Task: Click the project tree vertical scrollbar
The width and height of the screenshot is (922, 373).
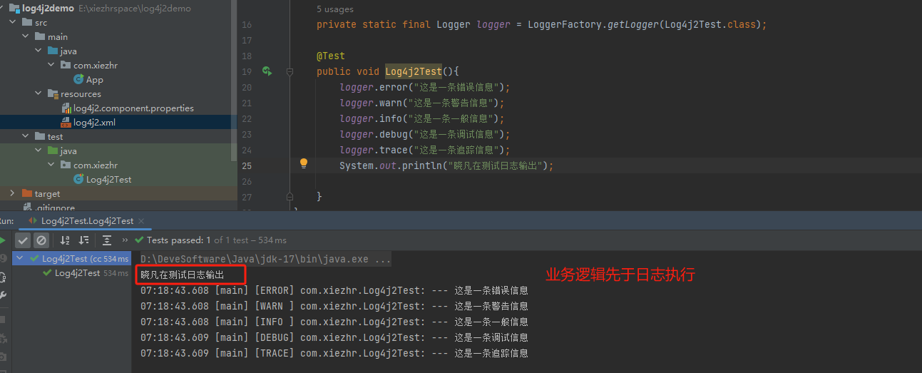Action: pos(234,82)
